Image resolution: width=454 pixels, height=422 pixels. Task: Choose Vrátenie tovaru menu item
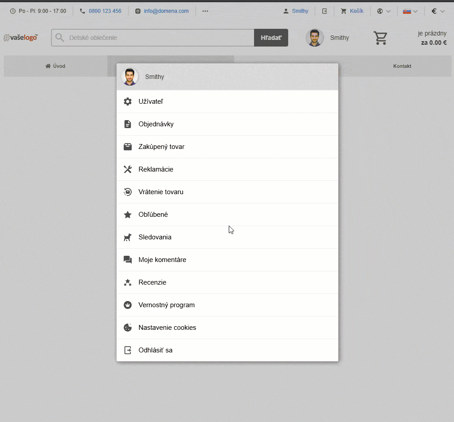227,192
